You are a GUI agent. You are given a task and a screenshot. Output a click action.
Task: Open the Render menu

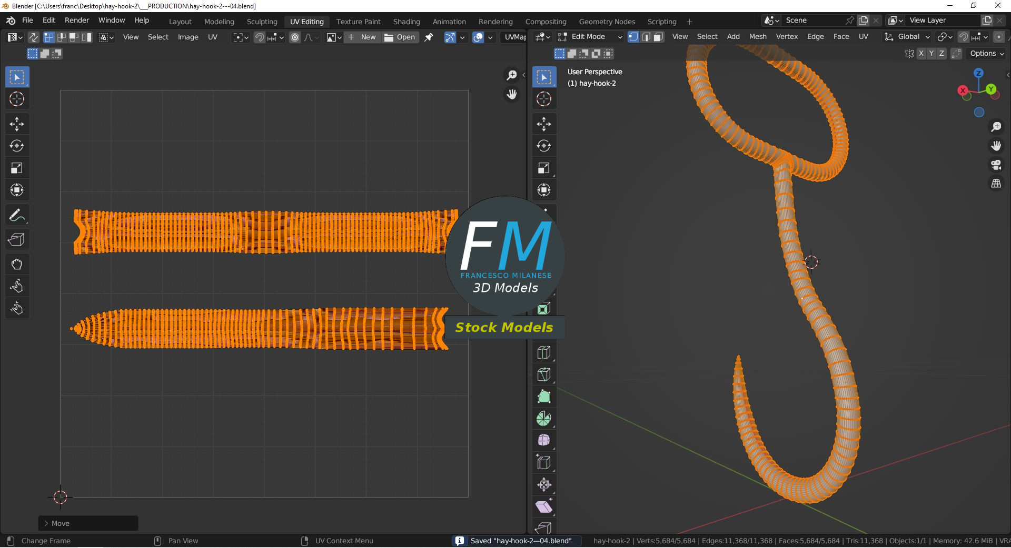(77, 20)
